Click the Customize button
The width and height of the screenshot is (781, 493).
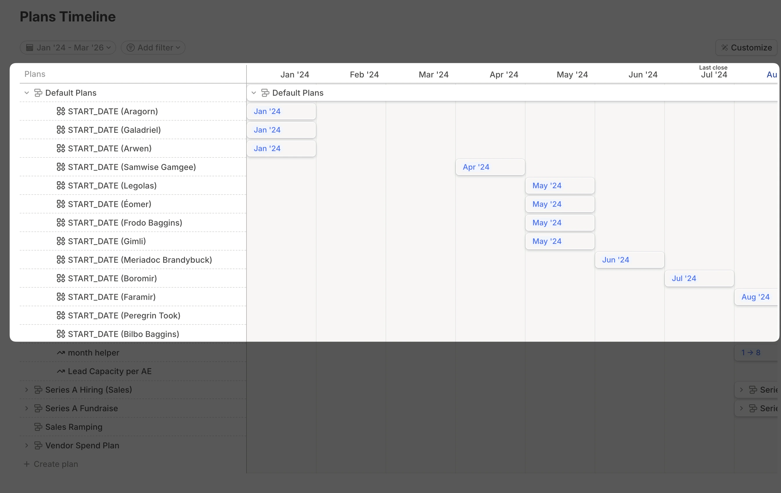(746, 47)
